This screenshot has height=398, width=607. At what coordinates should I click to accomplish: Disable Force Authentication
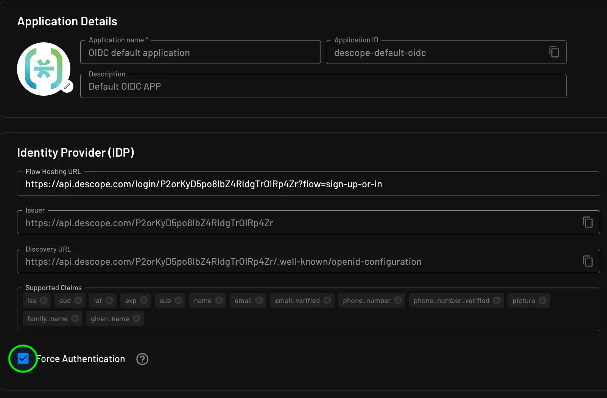(23, 359)
